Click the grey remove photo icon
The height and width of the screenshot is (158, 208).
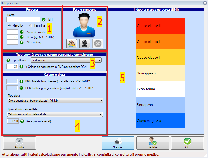point(98,44)
